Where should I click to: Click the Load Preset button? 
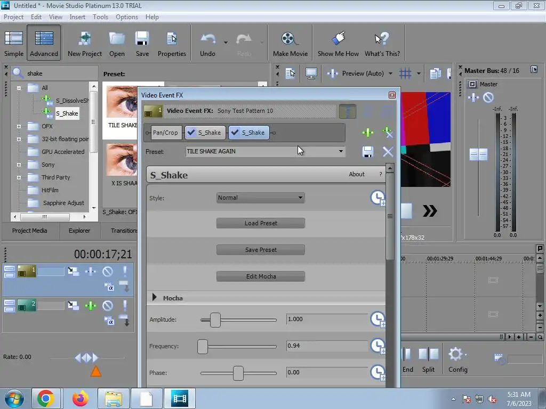pyautogui.click(x=260, y=223)
